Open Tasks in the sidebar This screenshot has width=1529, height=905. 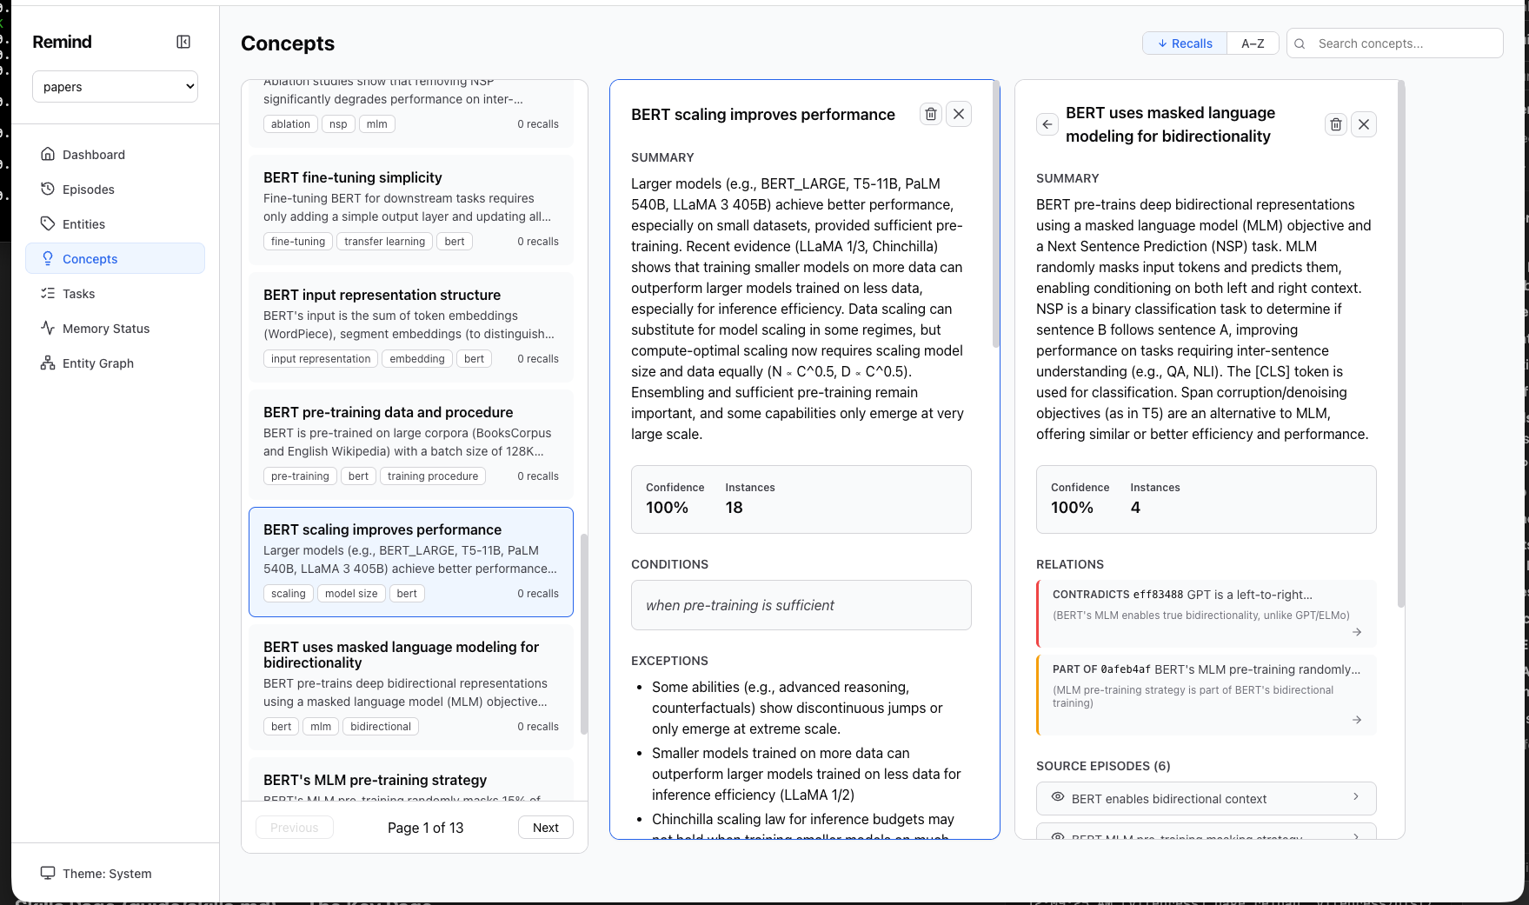tap(78, 294)
